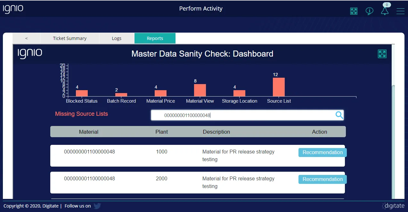408x212 pixels.
Task: Click the Material View bar in chart
Action: (x=200, y=90)
